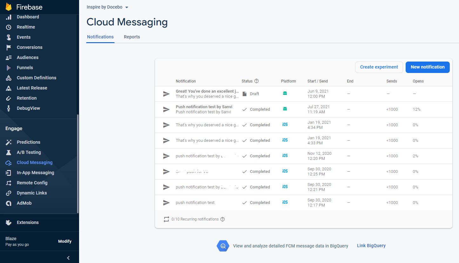This screenshot has width=459, height=263.
Task: Open the Link BigQuery link
Action: pyautogui.click(x=371, y=246)
